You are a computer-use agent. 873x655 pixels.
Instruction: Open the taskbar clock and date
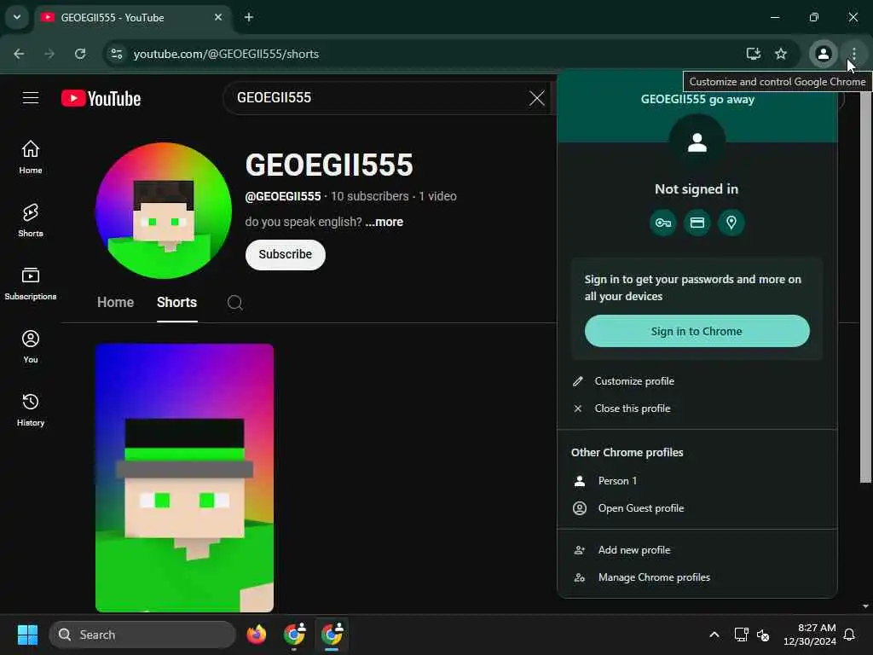pyautogui.click(x=809, y=635)
